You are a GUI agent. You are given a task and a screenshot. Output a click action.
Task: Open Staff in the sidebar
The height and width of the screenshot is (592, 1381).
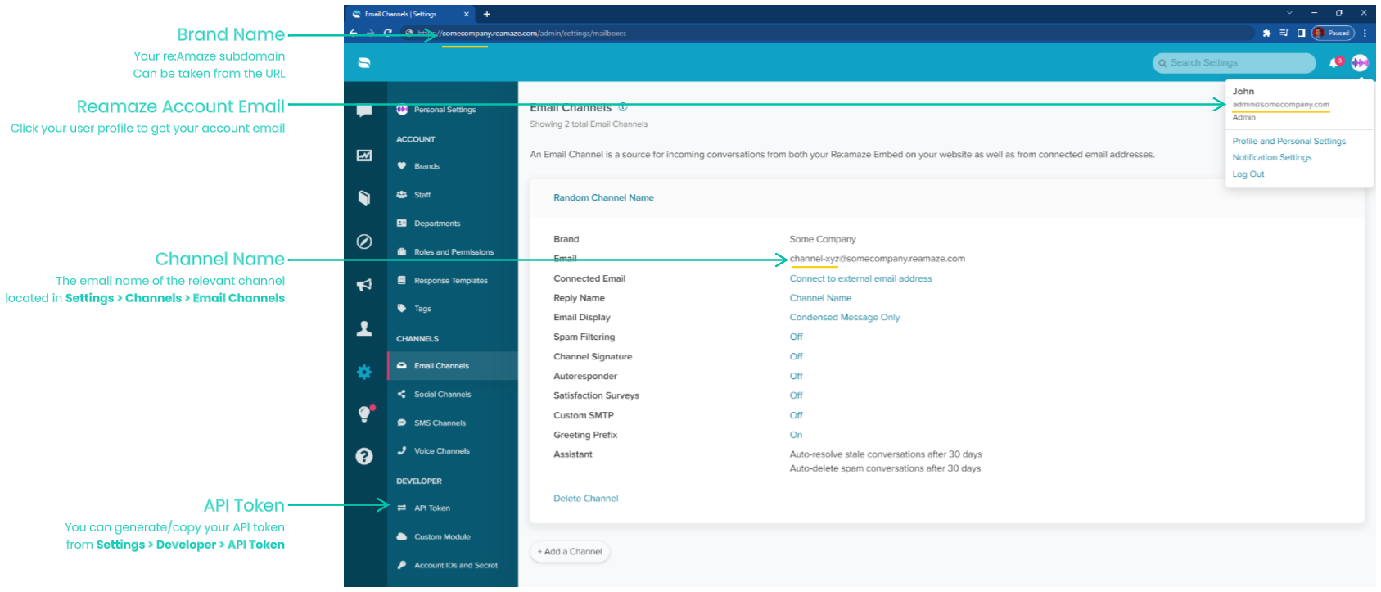click(x=422, y=195)
